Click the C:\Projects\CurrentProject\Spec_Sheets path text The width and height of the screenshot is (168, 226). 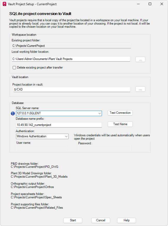tap(36, 198)
